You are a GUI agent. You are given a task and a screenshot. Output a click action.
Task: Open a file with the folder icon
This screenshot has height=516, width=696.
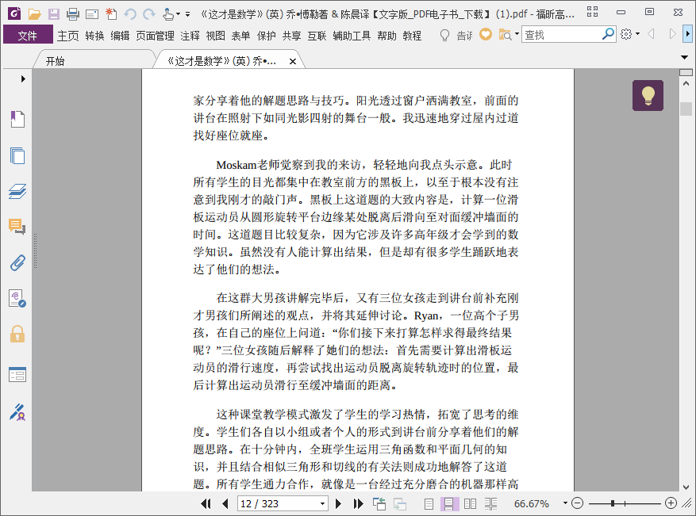click(x=35, y=14)
